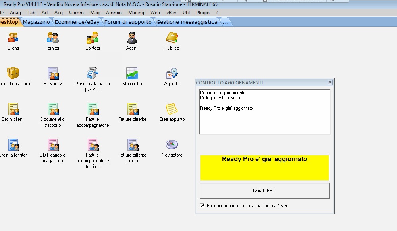Open the Contatti icon
Viewport: 397px width, 231px height.
(93, 38)
